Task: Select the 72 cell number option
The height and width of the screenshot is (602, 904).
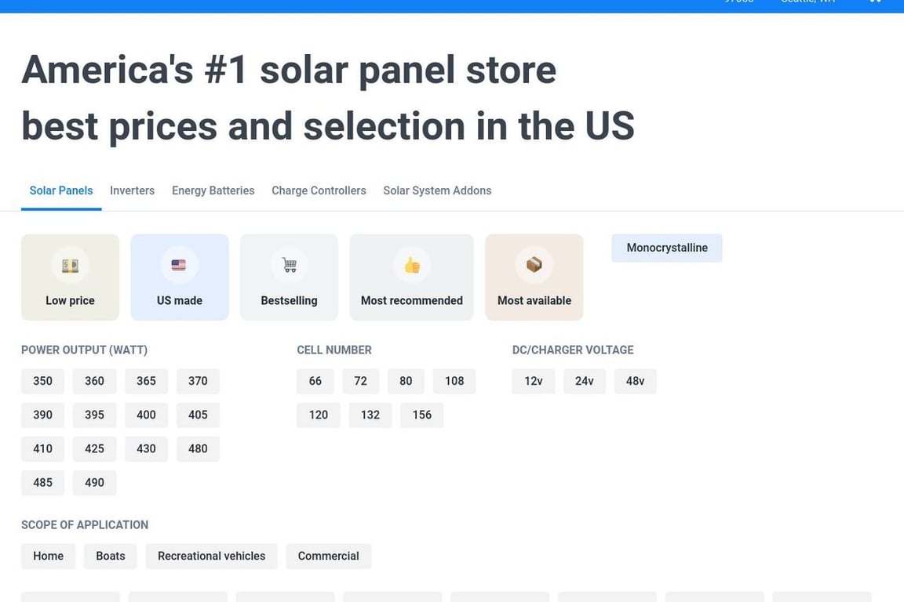Action: point(360,381)
